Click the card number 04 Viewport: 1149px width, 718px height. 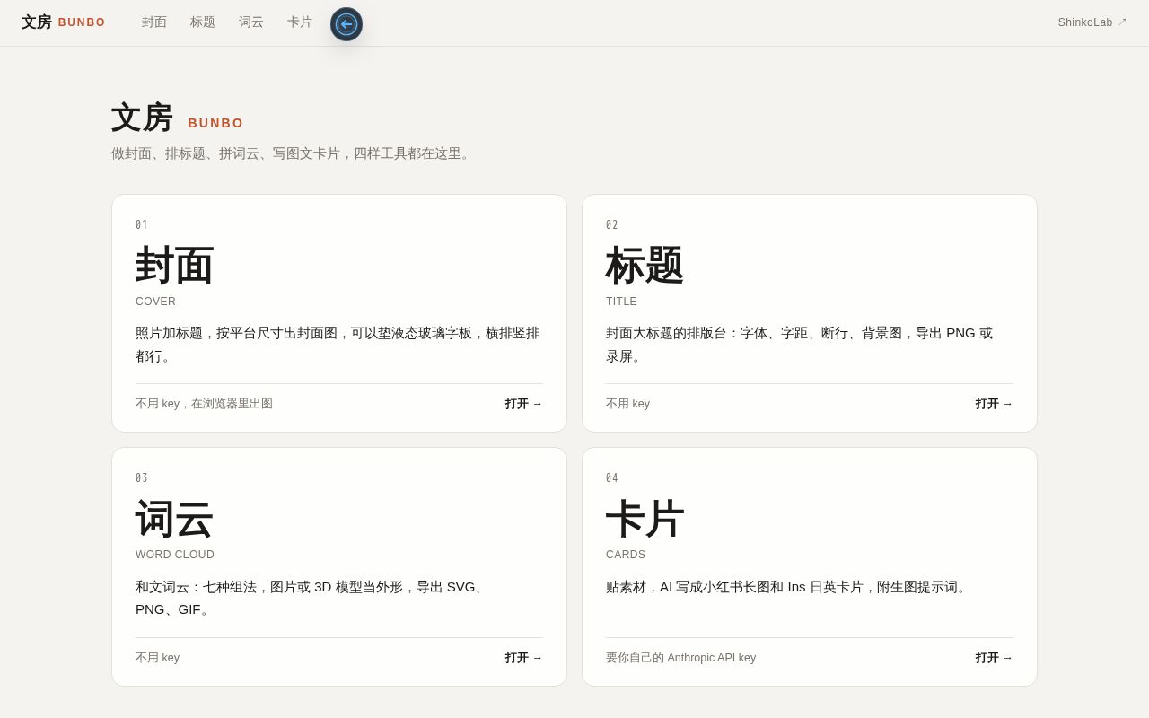612,478
